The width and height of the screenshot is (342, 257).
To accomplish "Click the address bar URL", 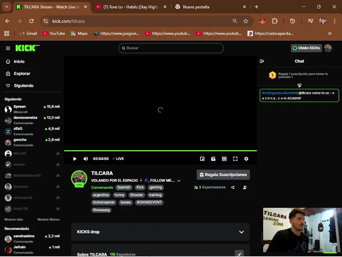I will (x=68, y=21).
